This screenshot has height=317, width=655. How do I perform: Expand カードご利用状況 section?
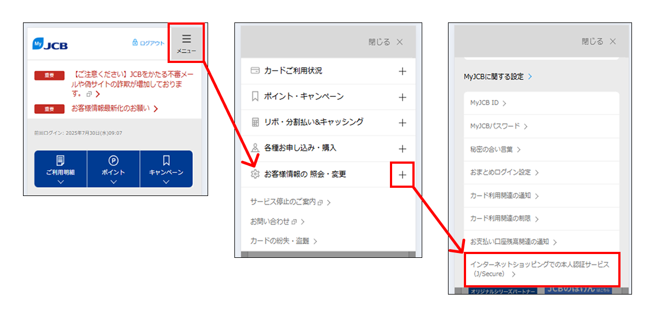click(x=403, y=70)
